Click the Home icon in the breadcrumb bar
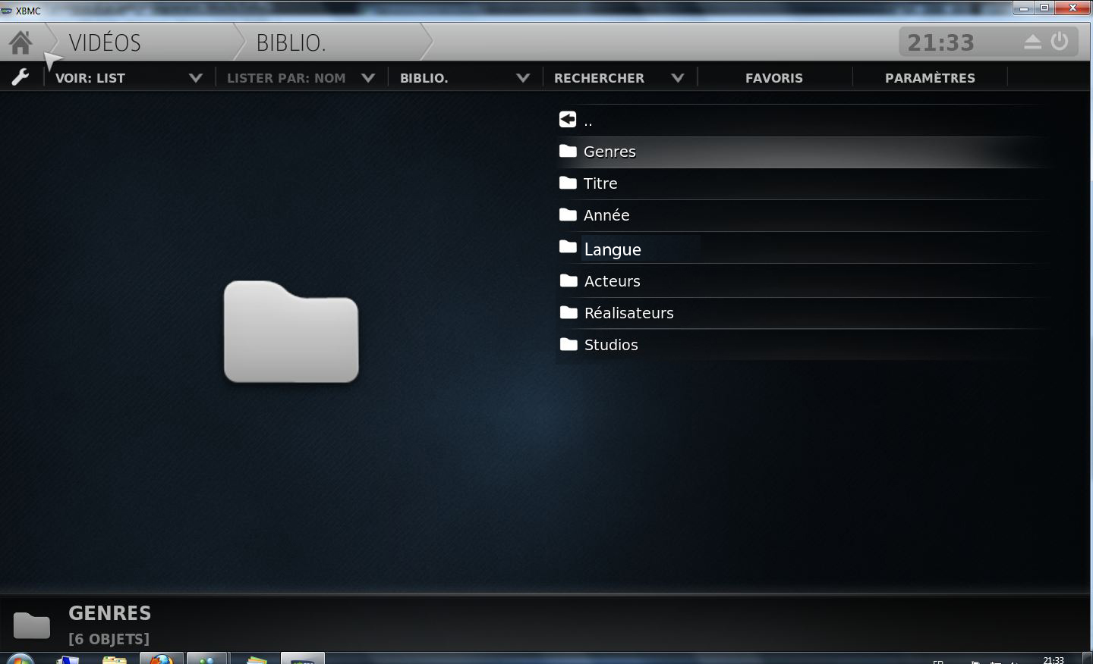 pyautogui.click(x=21, y=42)
